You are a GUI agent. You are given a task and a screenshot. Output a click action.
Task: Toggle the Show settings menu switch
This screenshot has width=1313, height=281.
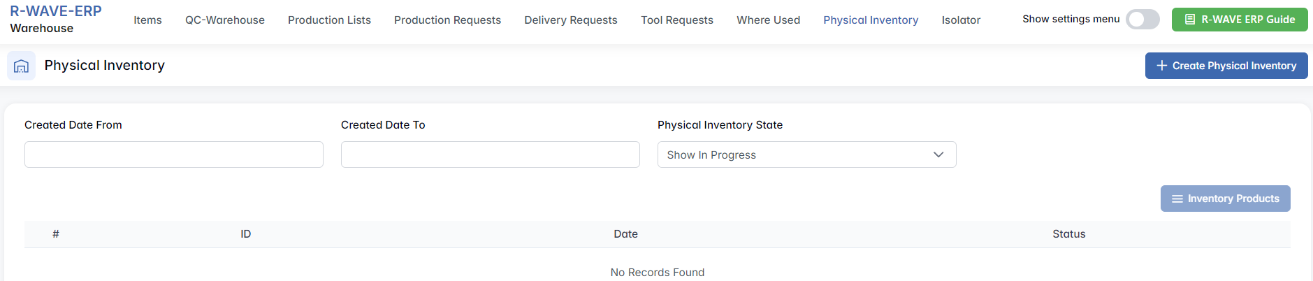pos(1142,20)
